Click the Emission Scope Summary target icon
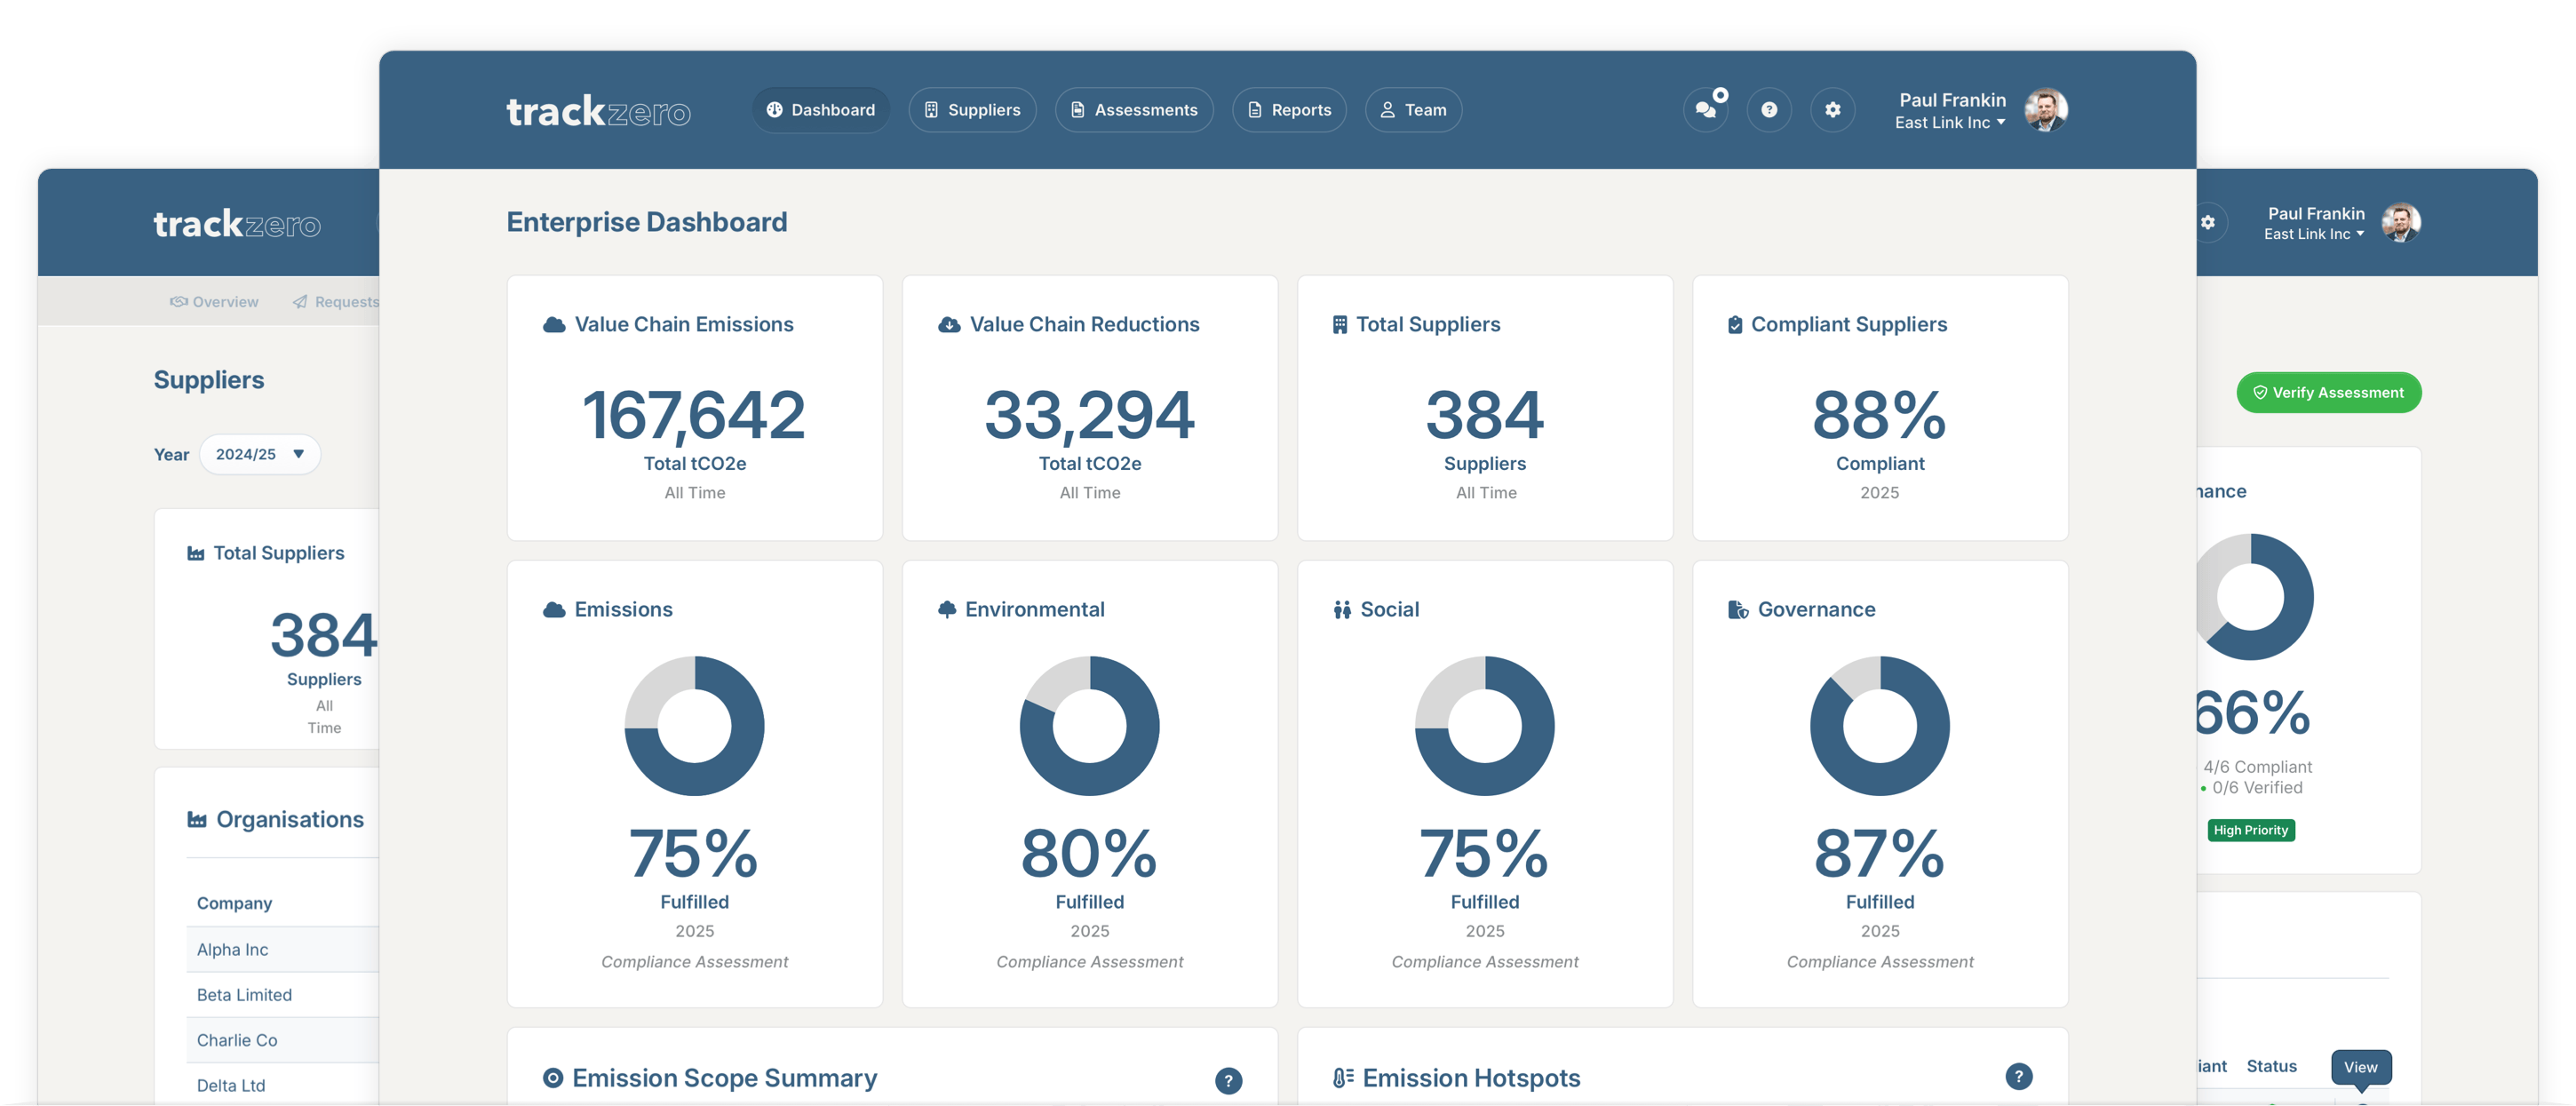2576x1106 pixels. click(553, 1078)
